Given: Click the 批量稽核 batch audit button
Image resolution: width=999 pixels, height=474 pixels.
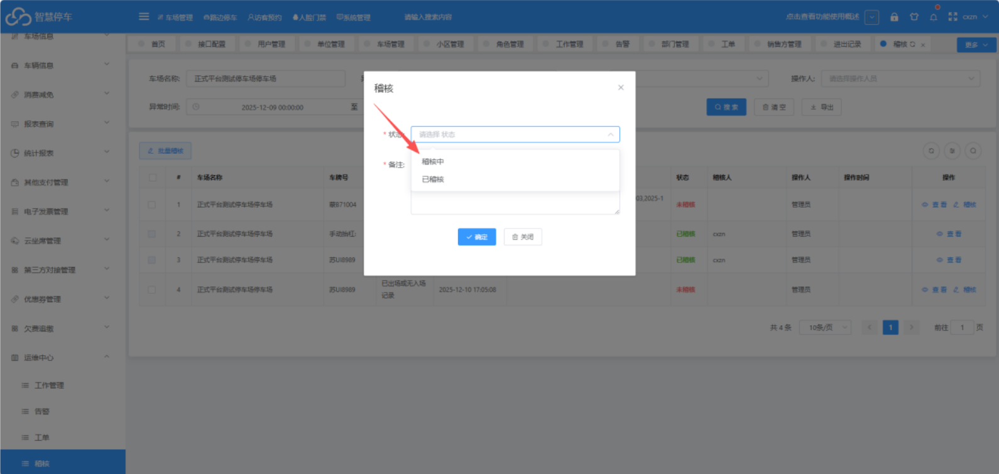Looking at the screenshot, I should click(165, 151).
